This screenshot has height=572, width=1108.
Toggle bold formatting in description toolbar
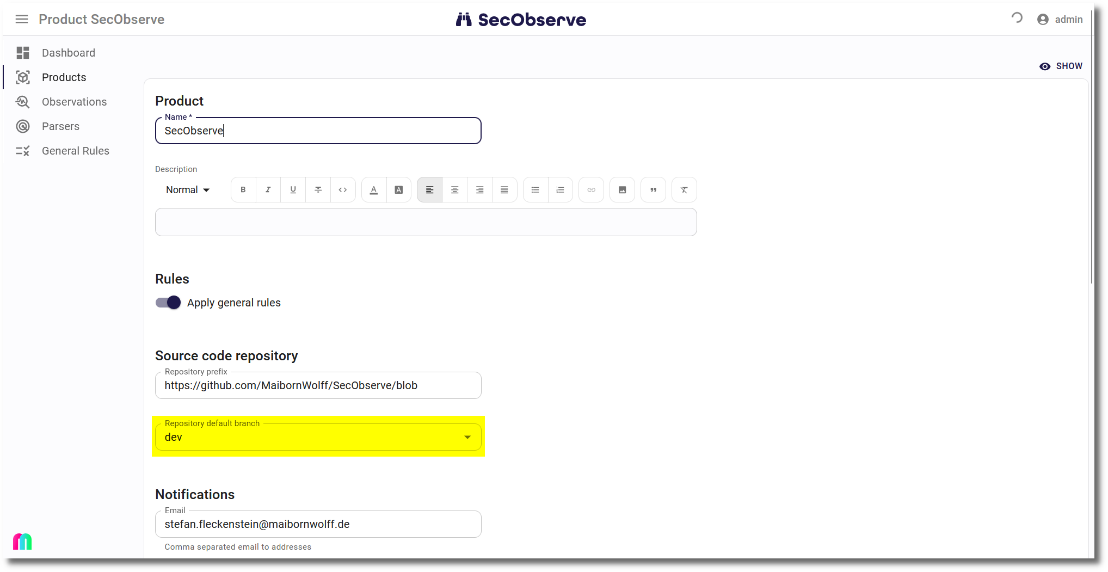tap(243, 190)
